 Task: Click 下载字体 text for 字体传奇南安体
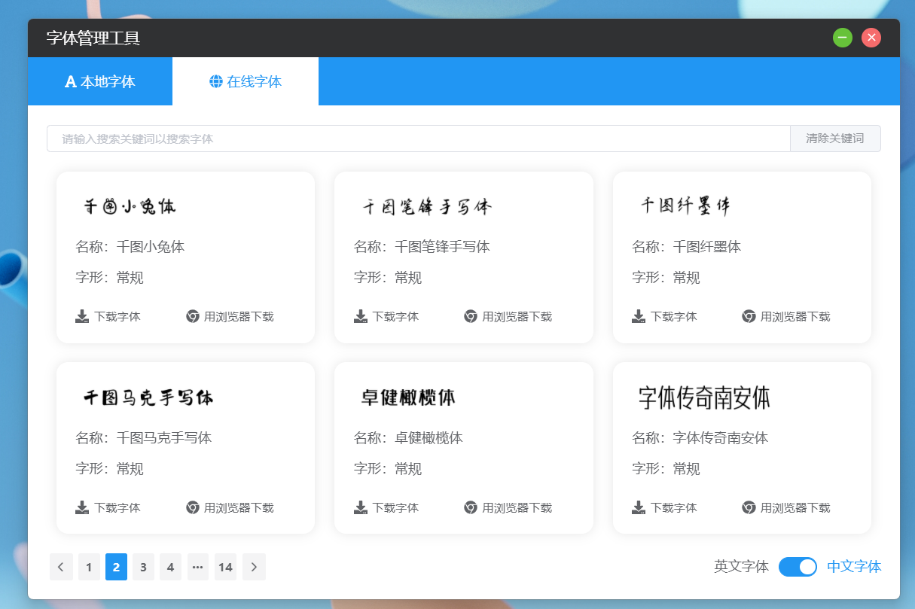click(x=674, y=507)
